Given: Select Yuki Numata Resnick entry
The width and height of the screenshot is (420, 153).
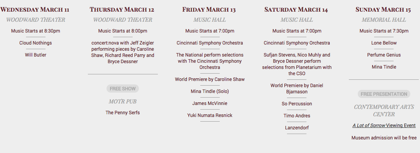Looking at the screenshot, I should (210, 115).
